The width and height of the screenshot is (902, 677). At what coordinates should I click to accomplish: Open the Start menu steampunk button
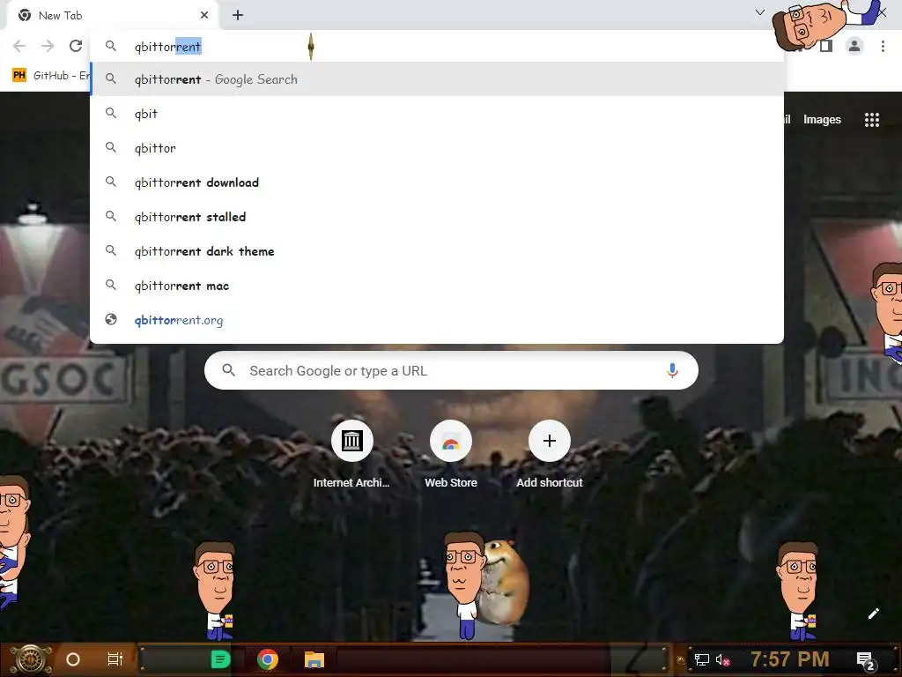pyautogui.click(x=31, y=659)
